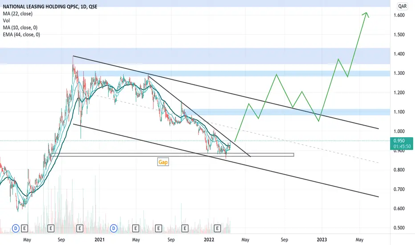Open the earnings E marker just after 2022
Screen dimensions: 415x245
[217, 228]
